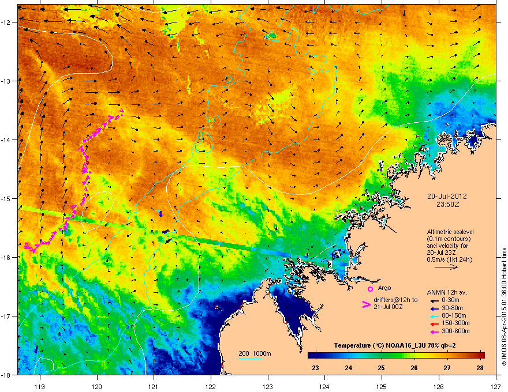The width and height of the screenshot is (508, 392).
Task: Click the black 0-30m ANMN arrow symbol
Action: pos(435,300)
